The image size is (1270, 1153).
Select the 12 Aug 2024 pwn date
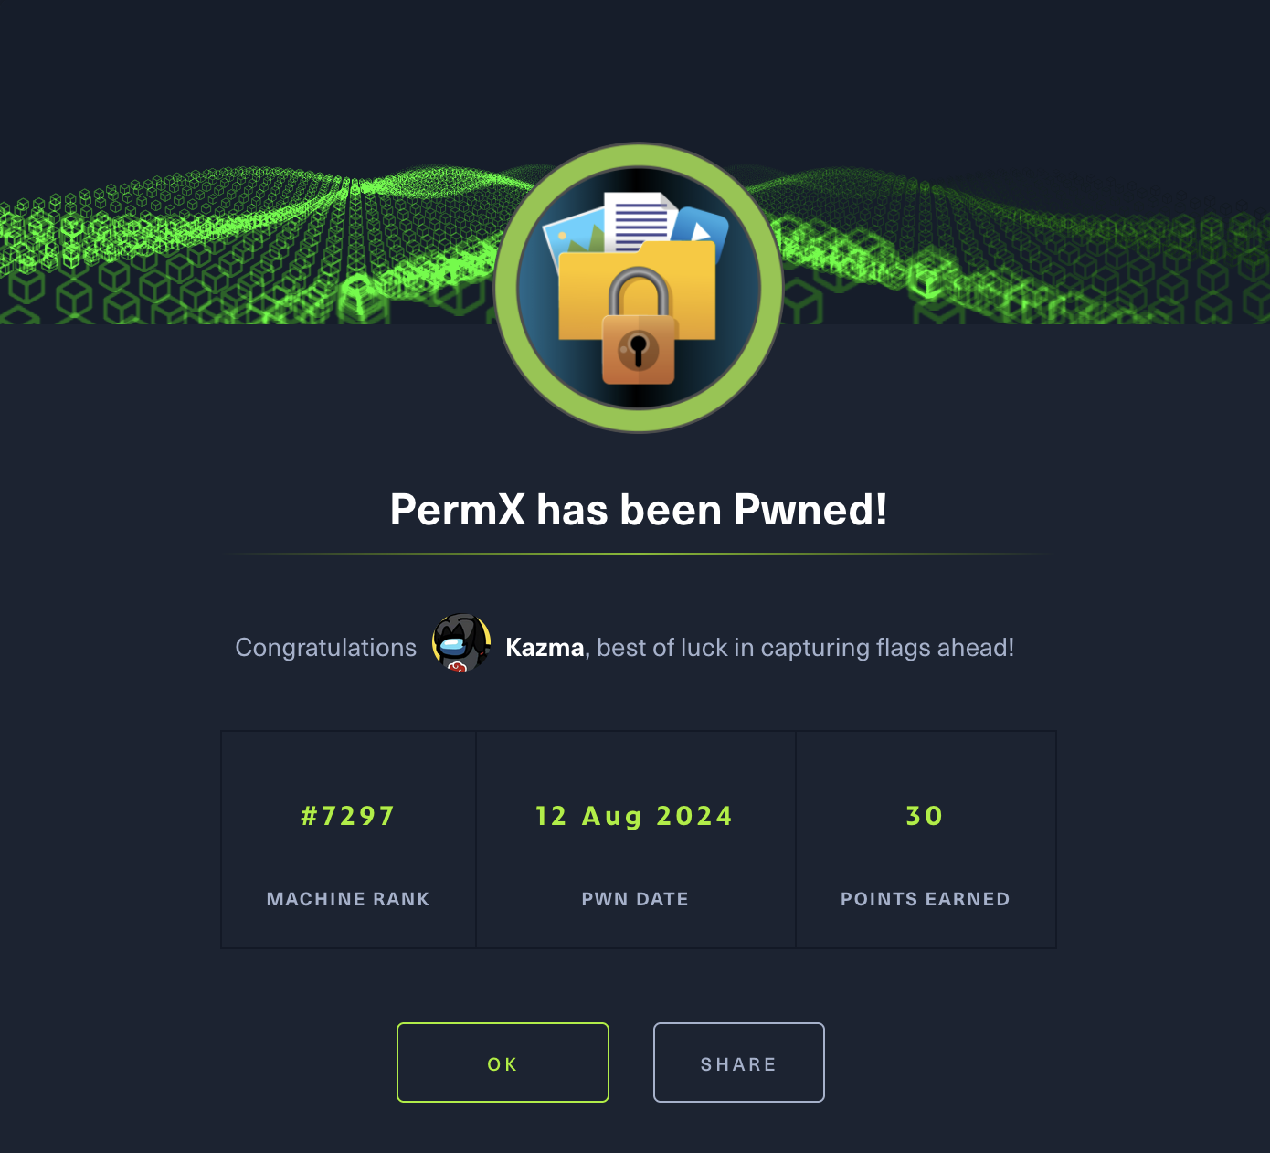[x=634, y=816]
